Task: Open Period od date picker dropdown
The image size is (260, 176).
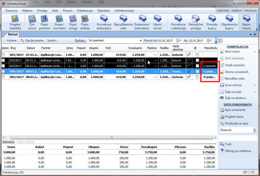Action: (x=179, y=40)
